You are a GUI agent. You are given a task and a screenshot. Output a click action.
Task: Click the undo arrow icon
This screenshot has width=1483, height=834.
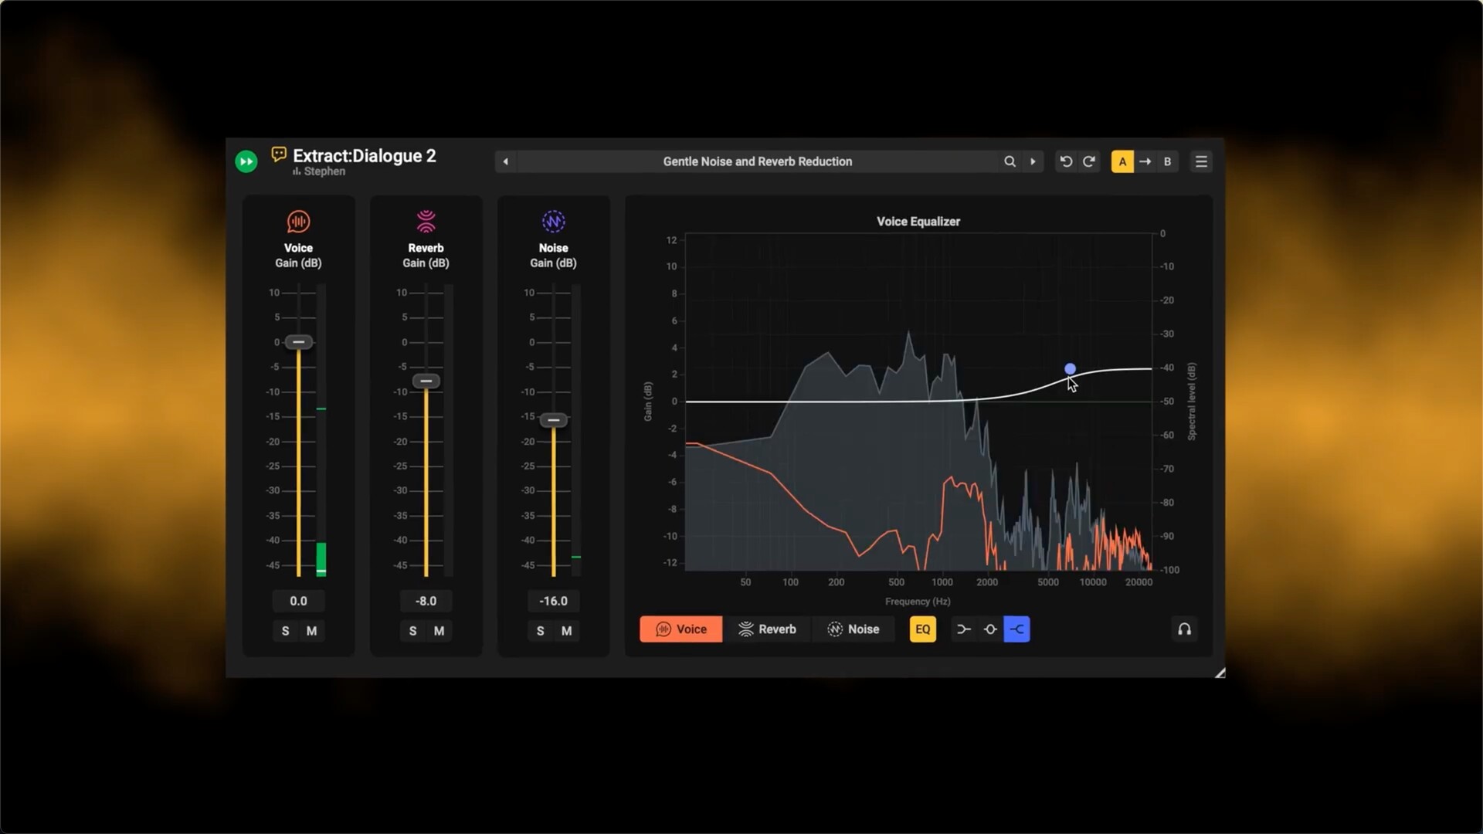tap(1066, 161)
